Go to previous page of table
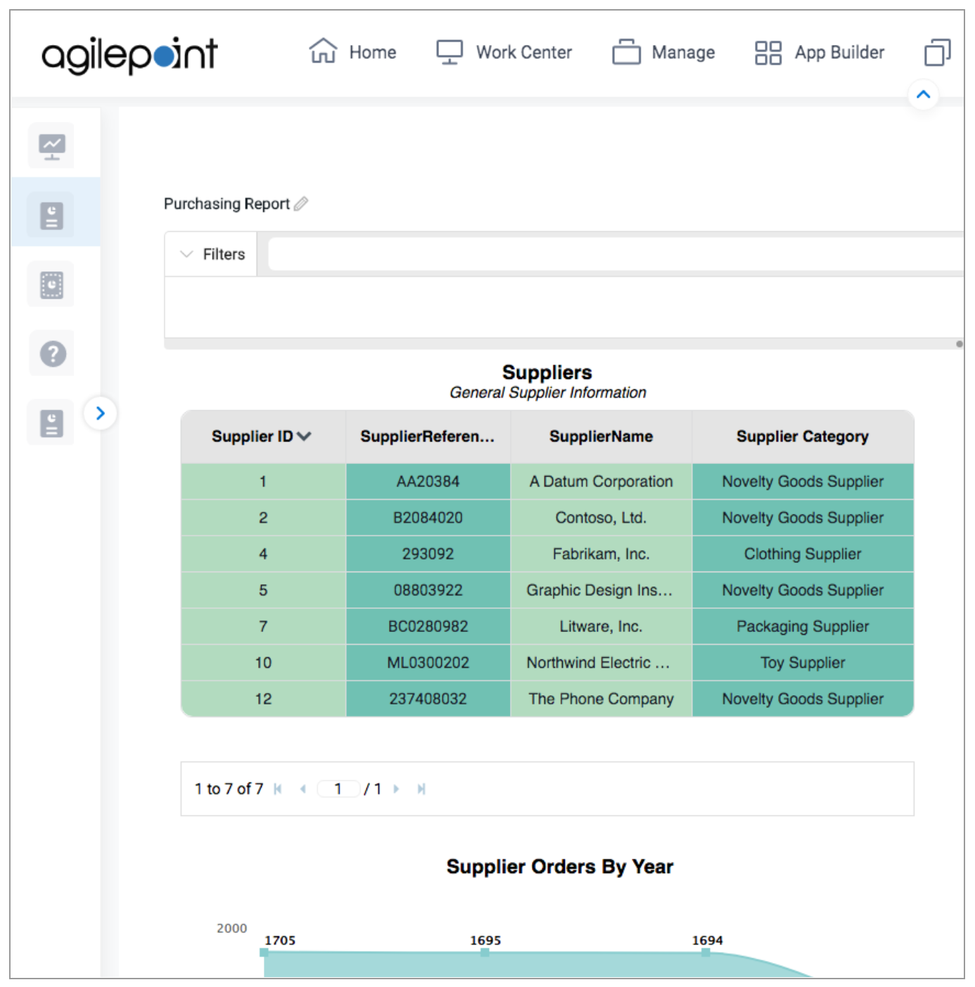The image size is (975, 987). [x=302, y=789]
